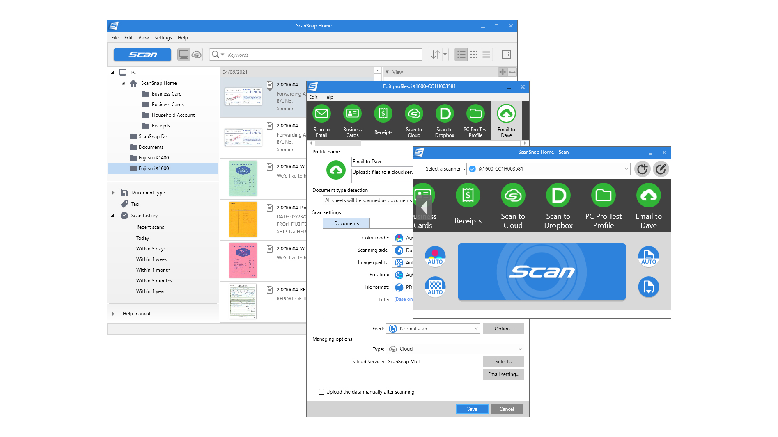Viewport: 778px width, 437px height.
Task: Select the orange 20210604_Pac document thumbnail
Action: point(243,219)
